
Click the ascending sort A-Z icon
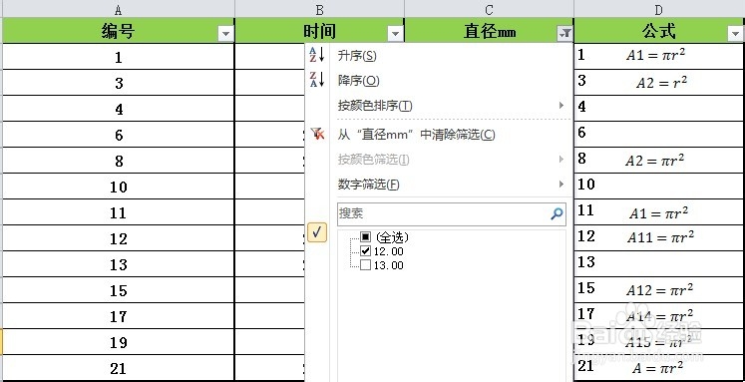pyautogui.click(x=317, y=55)
